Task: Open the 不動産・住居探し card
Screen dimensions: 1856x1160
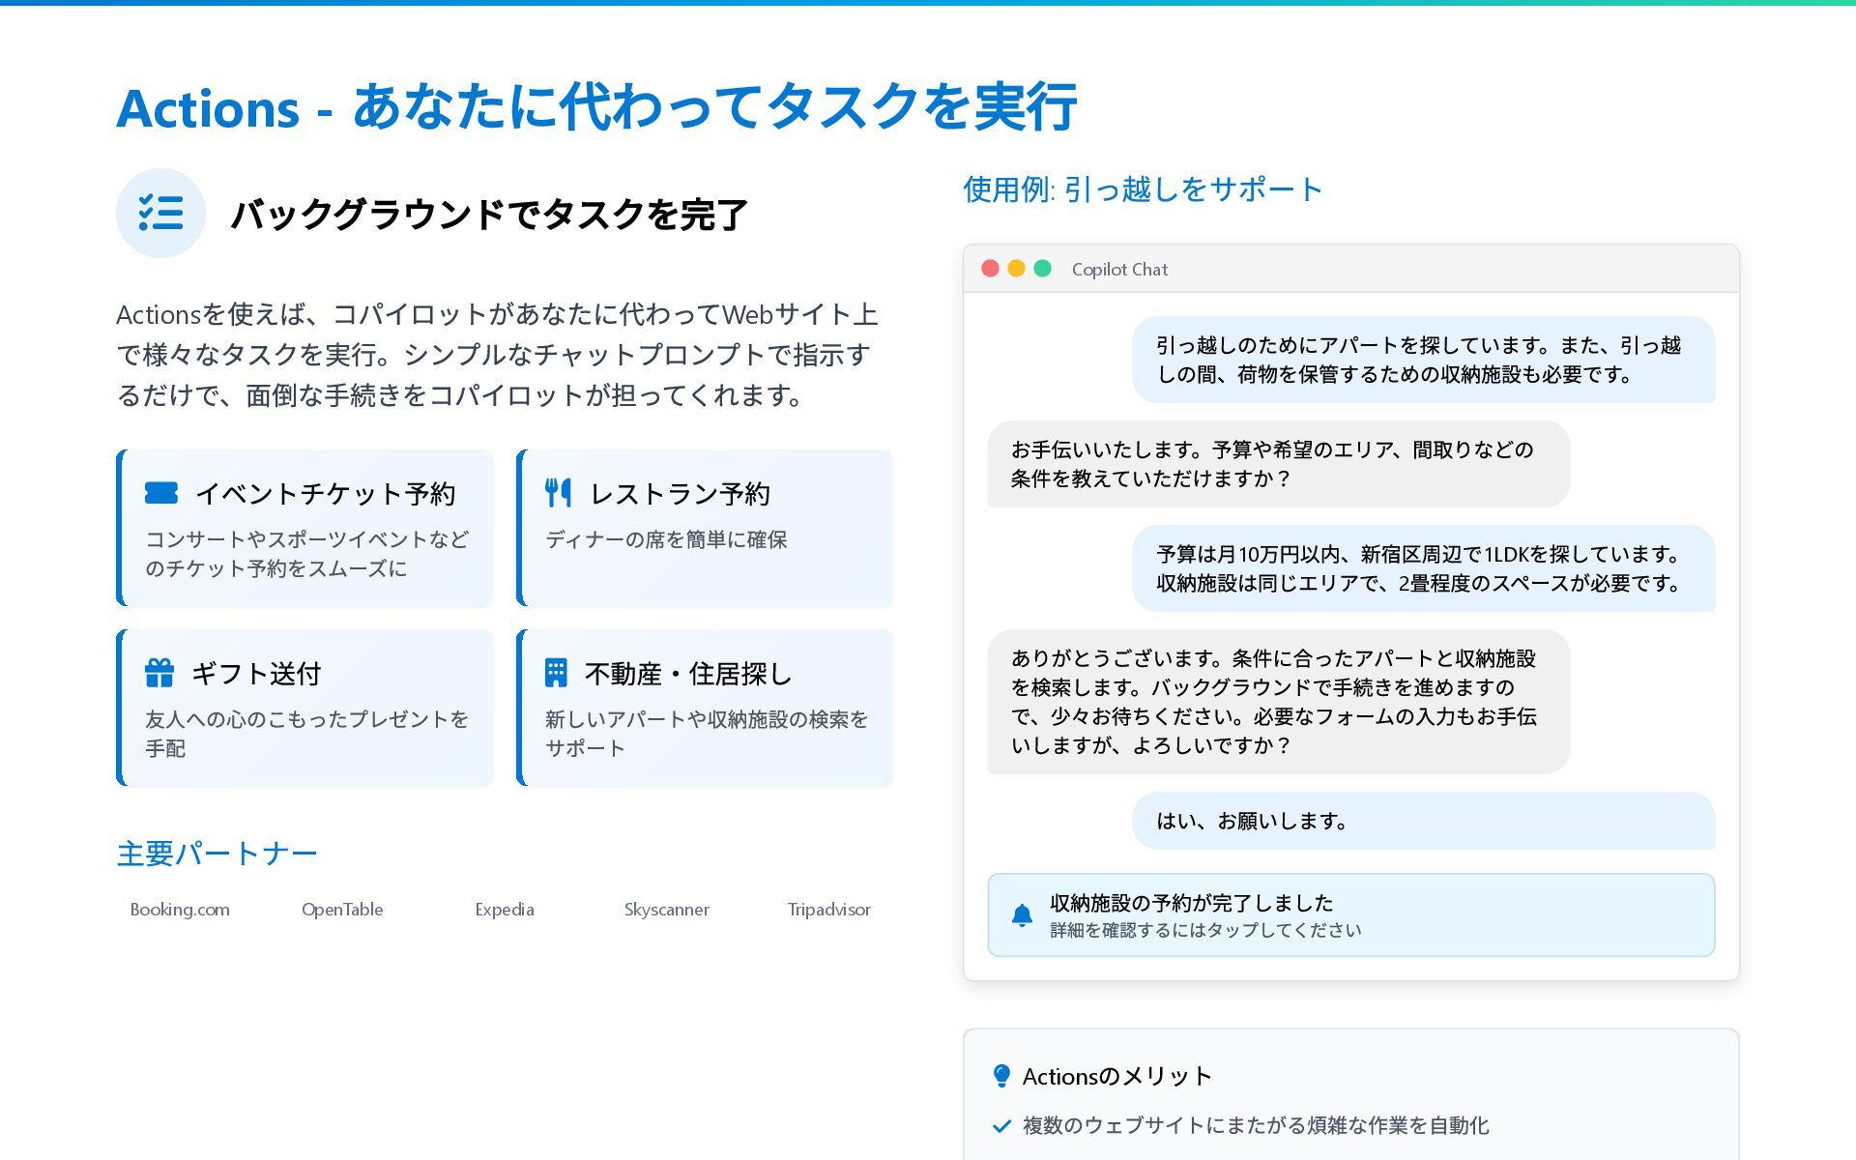Action: [706, 708]
